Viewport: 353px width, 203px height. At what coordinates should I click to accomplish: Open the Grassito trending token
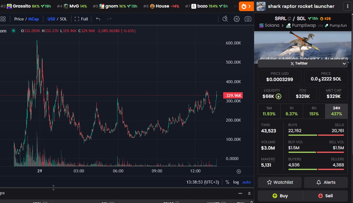tap(26, 6)
